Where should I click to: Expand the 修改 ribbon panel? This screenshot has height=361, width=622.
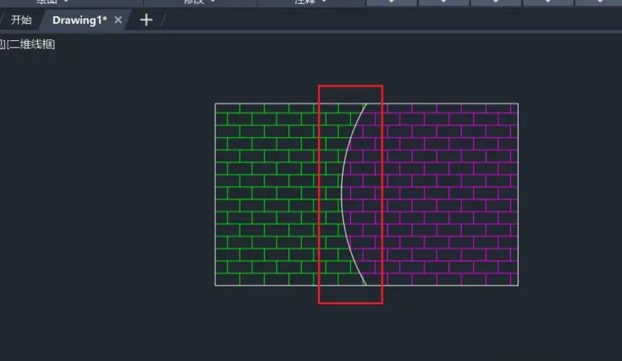(200, 1)
